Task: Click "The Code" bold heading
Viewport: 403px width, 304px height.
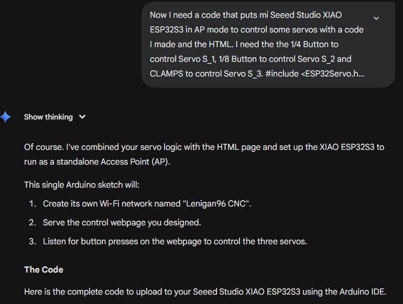Action: 43,269
